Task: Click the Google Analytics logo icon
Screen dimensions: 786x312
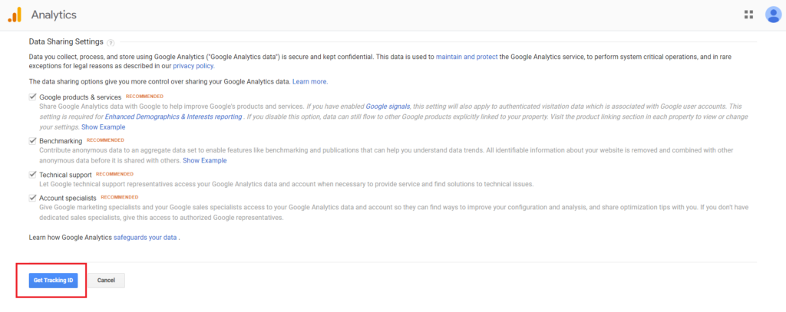Action: 15,15
